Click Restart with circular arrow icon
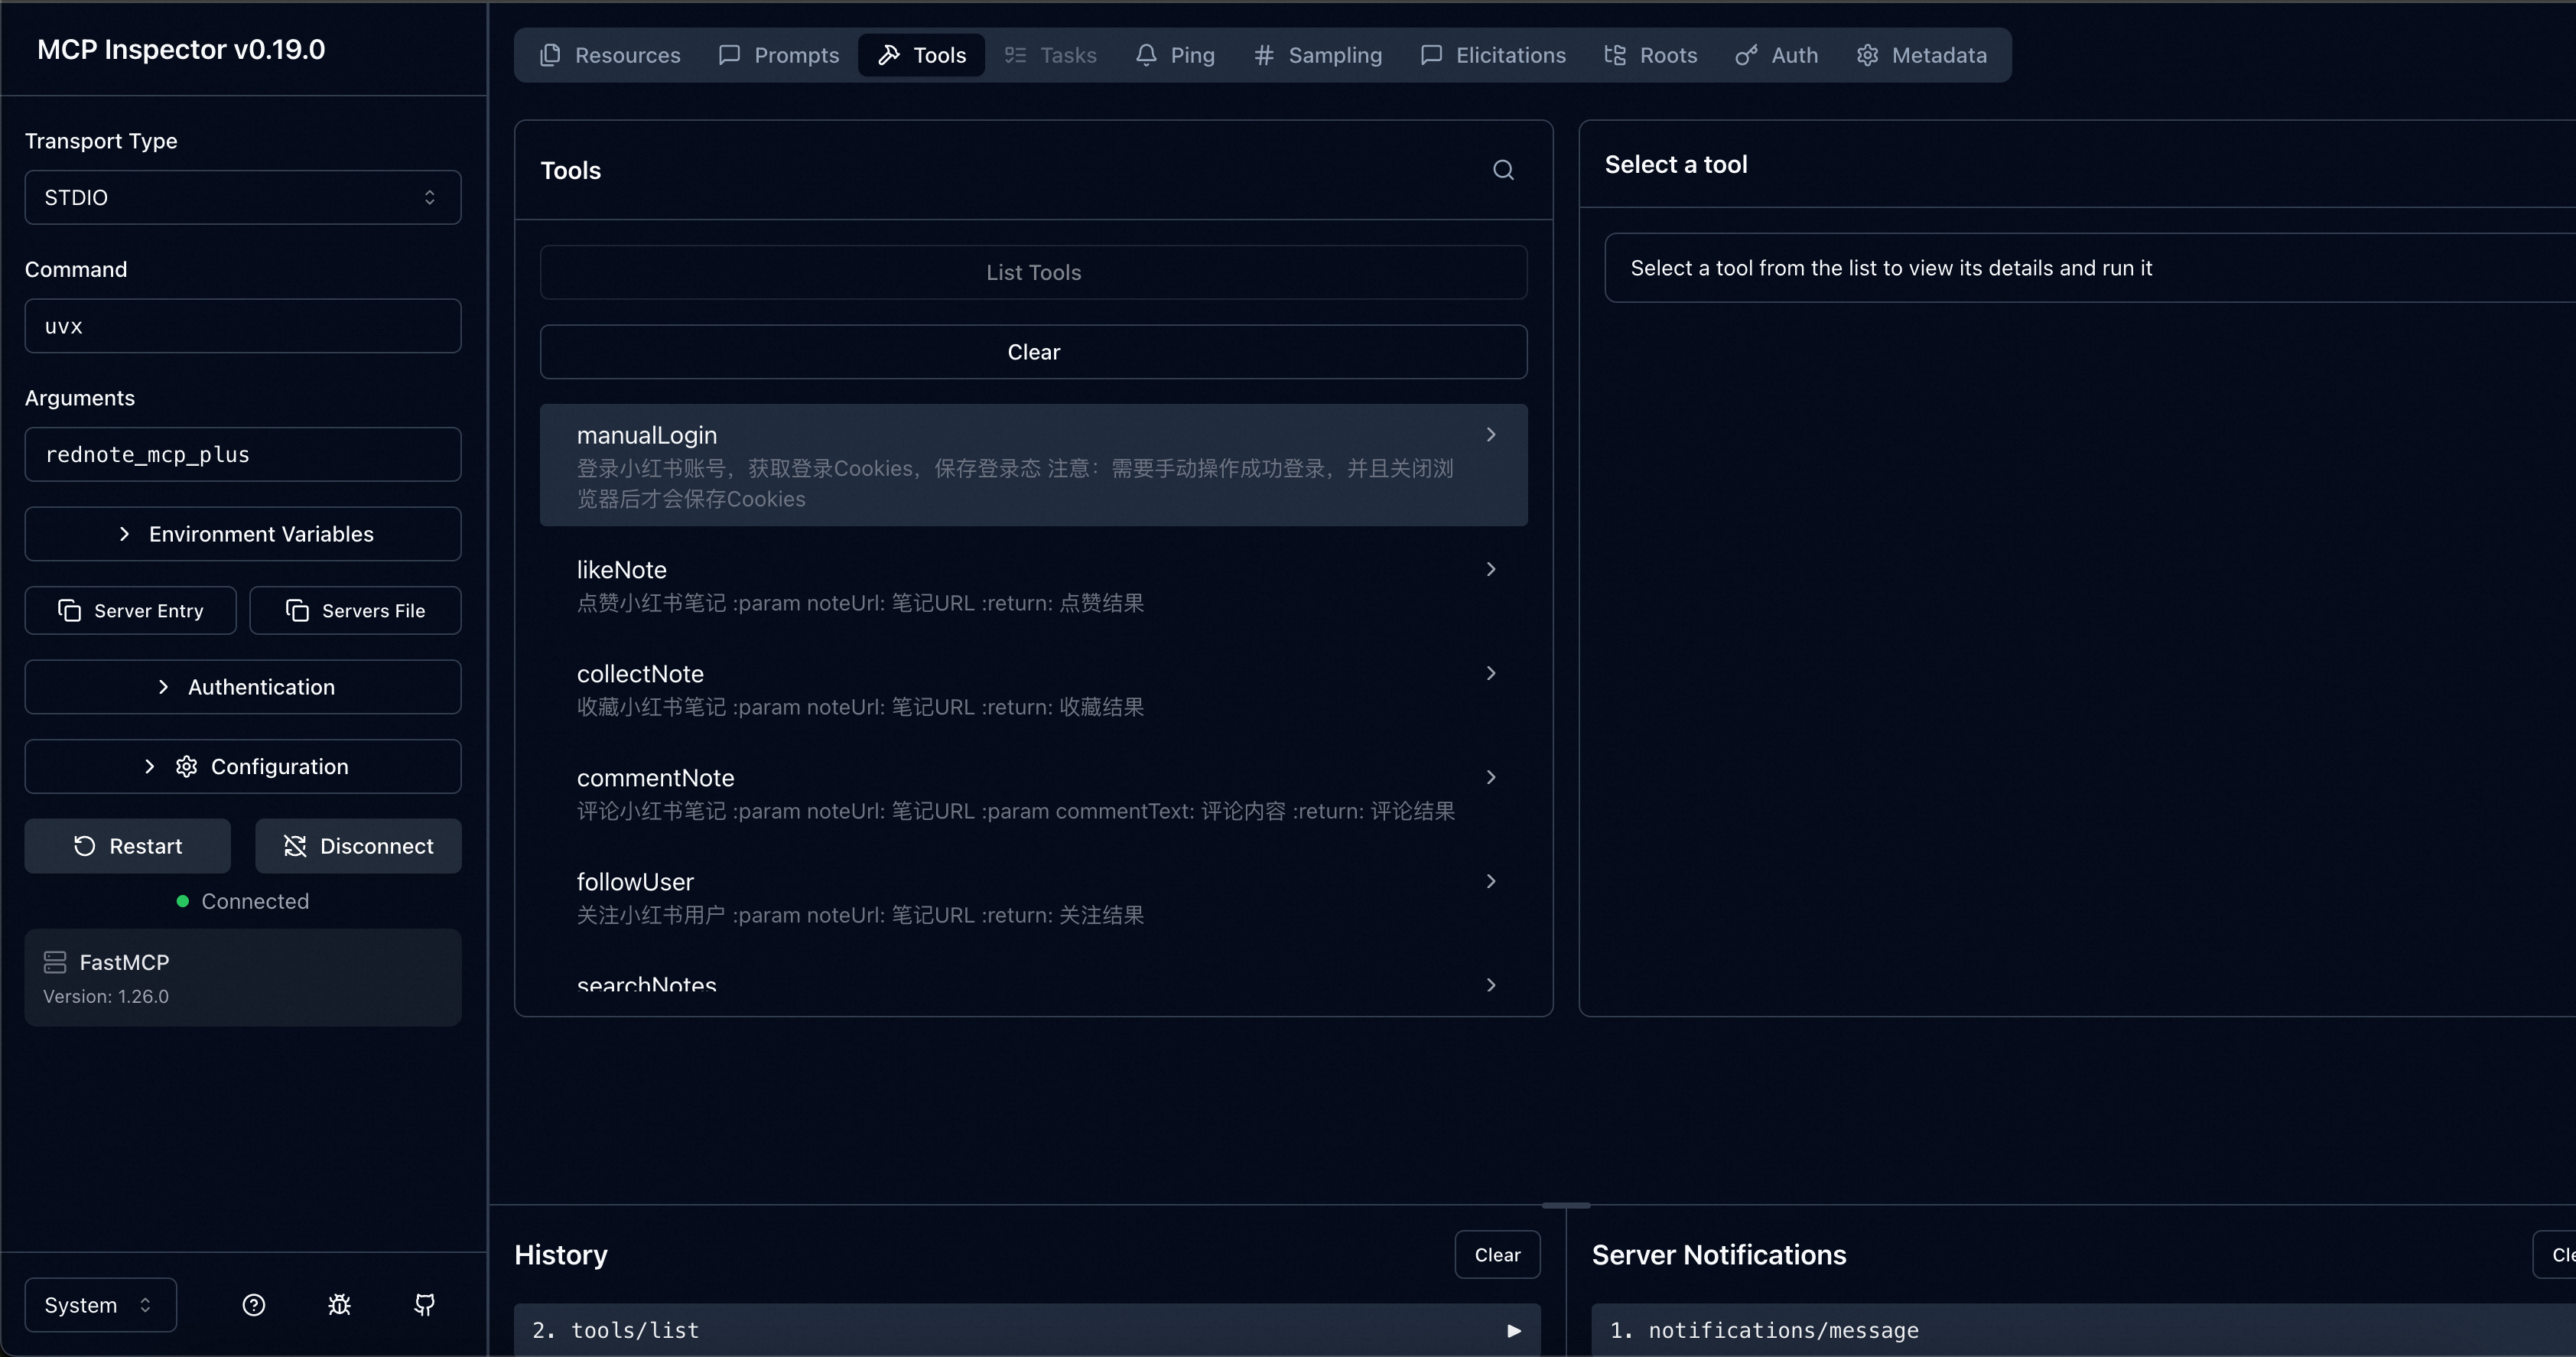Image resolution: width=2576 pixels, height=1357 pixels. pyautogui.click(x=128, y=846)
